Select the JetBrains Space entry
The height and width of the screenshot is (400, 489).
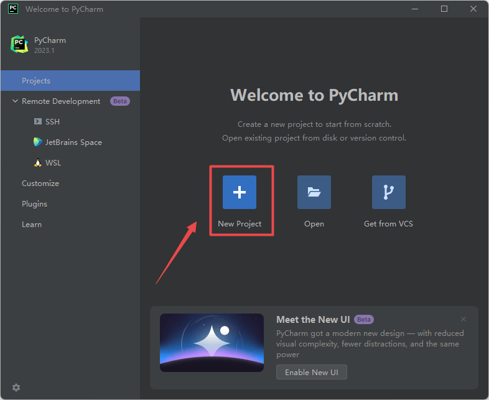pos(73,142)
